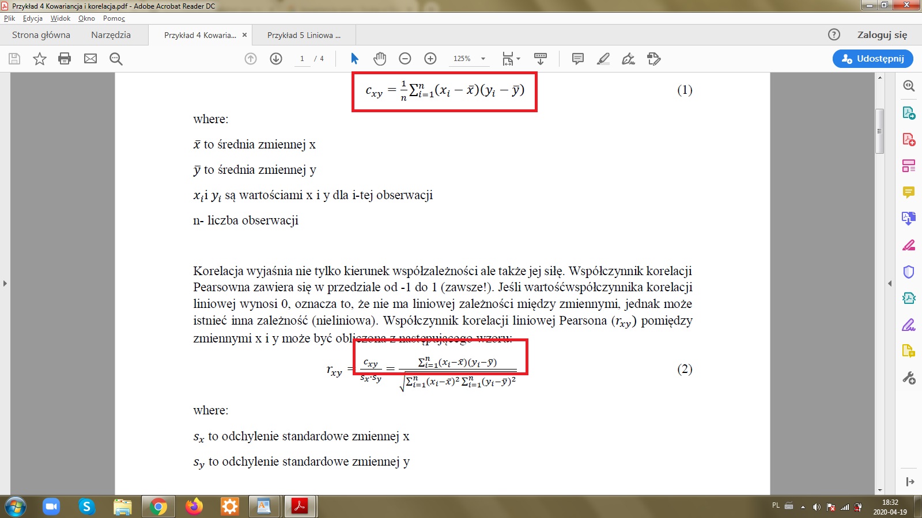Open the yellow send-for-signature sidebar tool

tap(909, 351)
